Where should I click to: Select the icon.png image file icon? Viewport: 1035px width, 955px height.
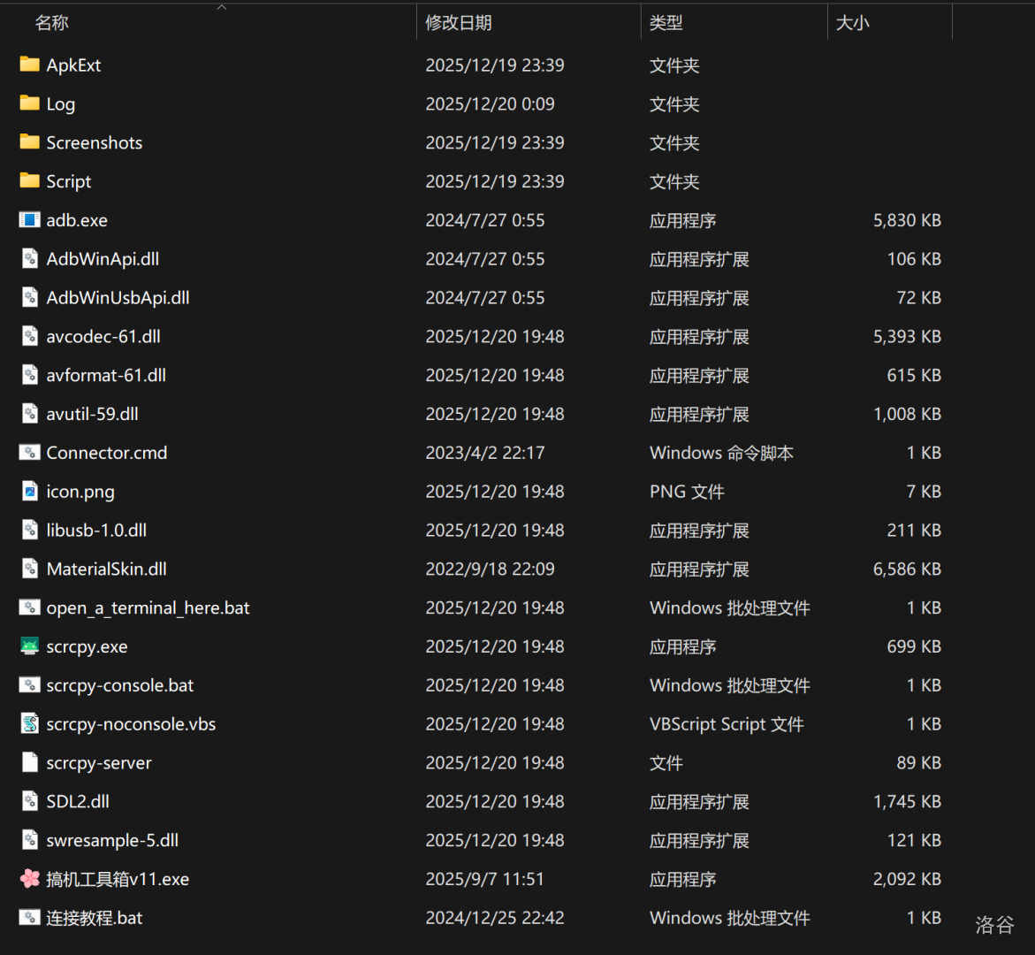[x=30, y=492]
